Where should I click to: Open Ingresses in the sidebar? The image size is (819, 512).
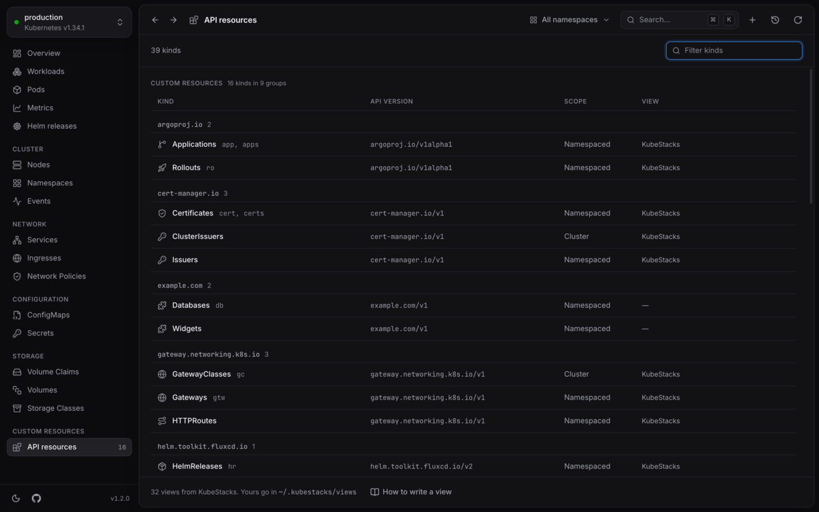[69, 258]
